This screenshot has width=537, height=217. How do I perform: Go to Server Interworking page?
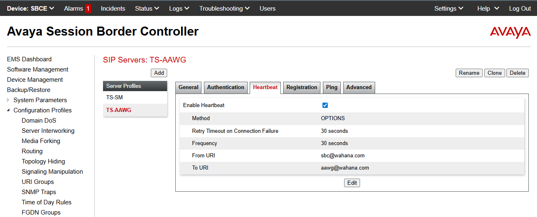point(48,131)
